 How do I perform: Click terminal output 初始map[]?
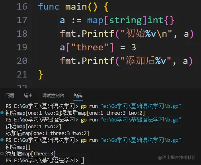[x=18, y=147]
